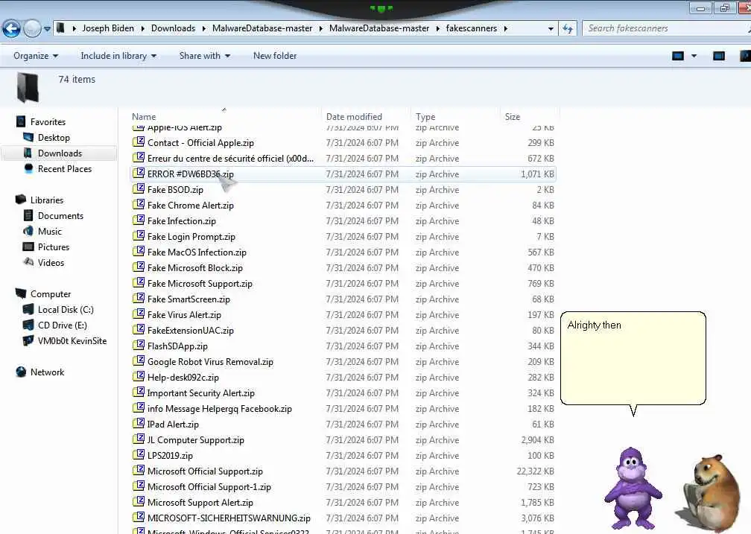Click the Search fakescanners input field
The width and height of the screenshot is (751, 534).
(667, 28)
